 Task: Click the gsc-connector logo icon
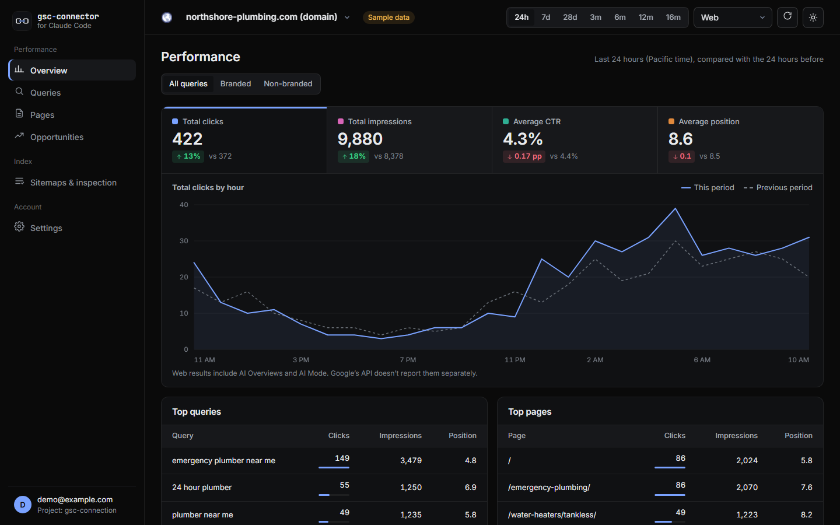(22, 21)
